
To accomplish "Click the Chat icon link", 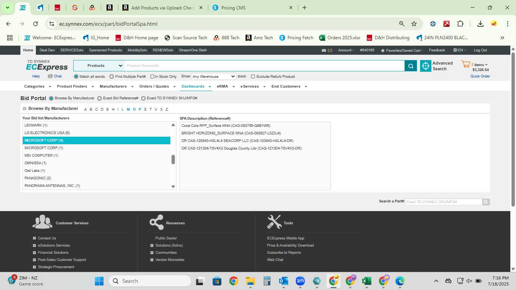I will [55, 76].
